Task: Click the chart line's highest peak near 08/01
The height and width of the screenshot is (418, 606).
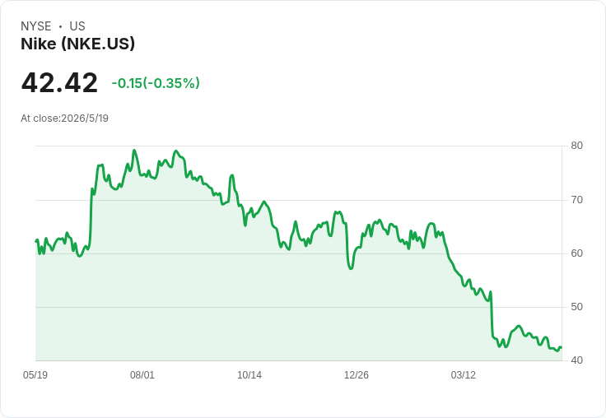Action: pos(134,151)
